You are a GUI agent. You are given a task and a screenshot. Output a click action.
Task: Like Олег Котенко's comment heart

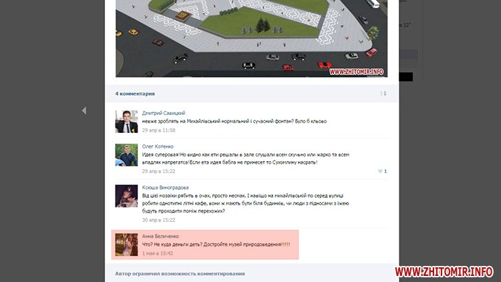380,171
